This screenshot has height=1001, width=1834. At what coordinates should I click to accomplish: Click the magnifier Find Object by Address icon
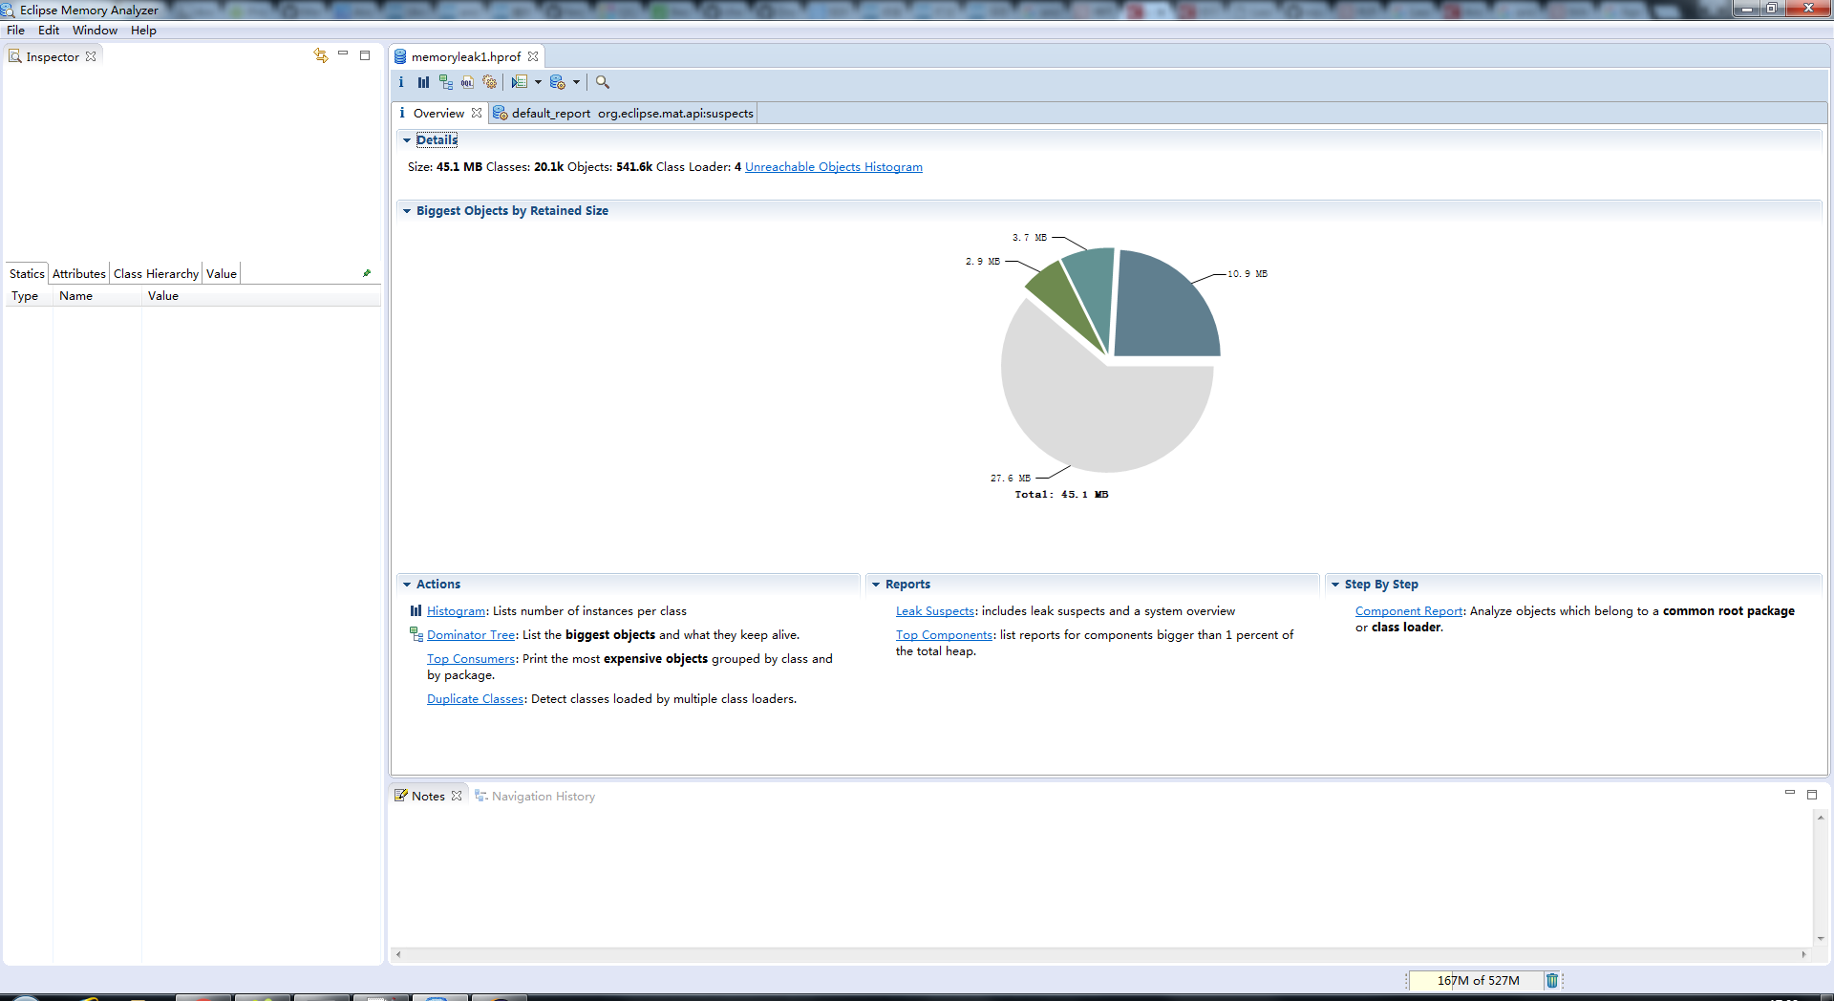(x=603, y=82)
